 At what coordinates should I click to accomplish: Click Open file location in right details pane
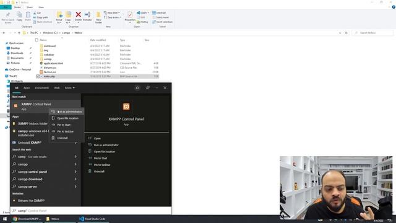[x=104, y=151]
